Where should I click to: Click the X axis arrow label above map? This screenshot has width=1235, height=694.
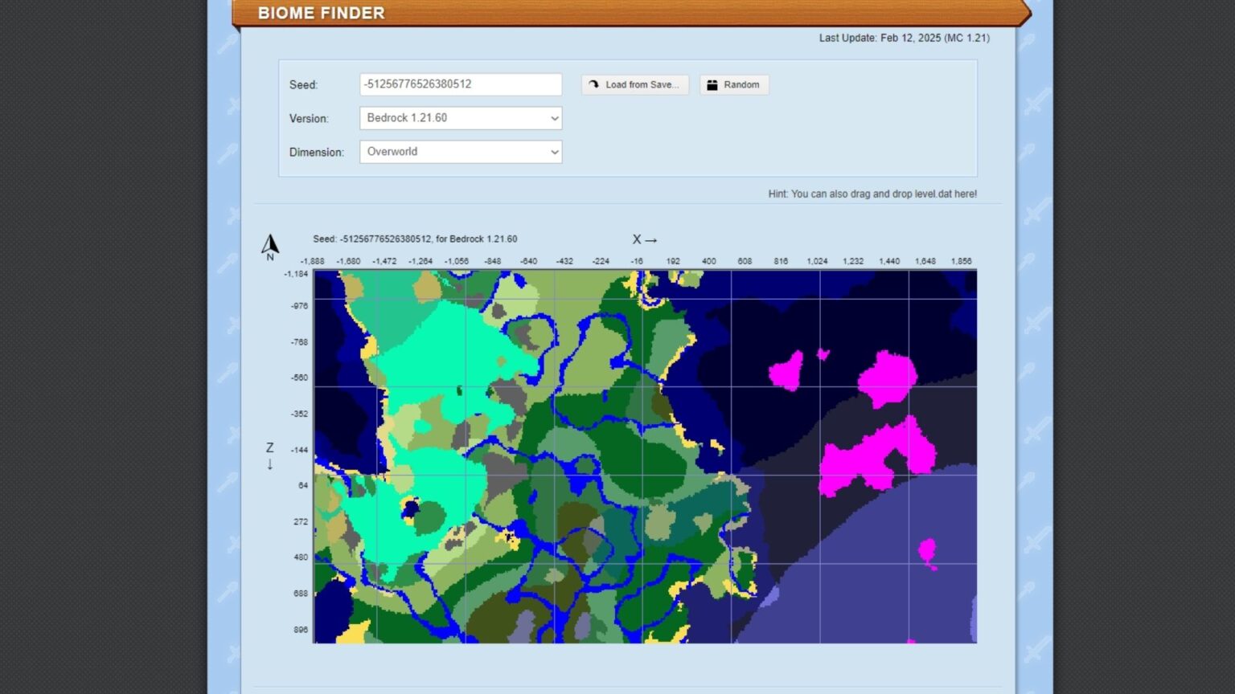tap(644, 239)
